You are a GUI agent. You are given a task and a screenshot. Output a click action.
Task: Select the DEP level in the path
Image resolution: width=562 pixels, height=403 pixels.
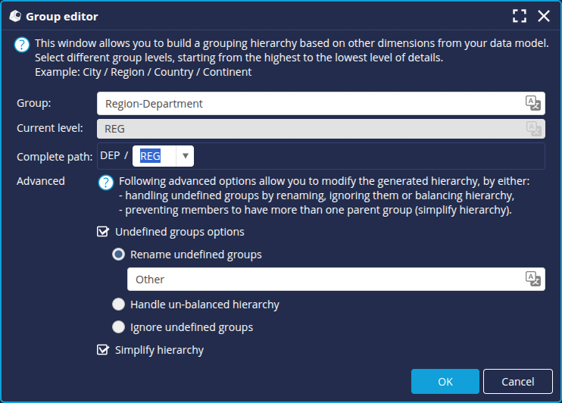[x=110, y=156]
